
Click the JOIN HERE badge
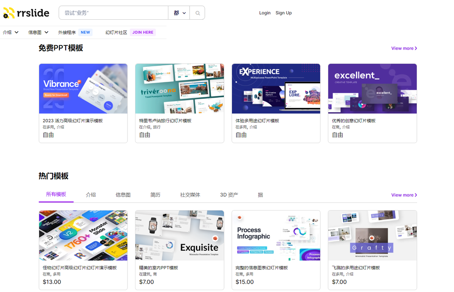(x=143, y=33)
